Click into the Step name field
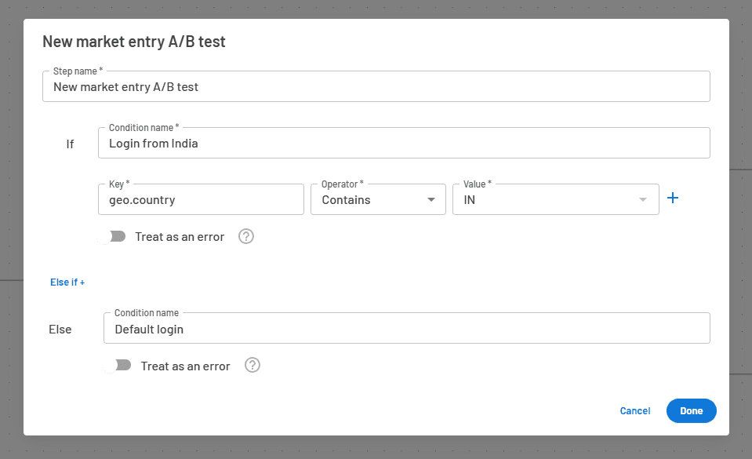752x459 pixels. point(376,86)
